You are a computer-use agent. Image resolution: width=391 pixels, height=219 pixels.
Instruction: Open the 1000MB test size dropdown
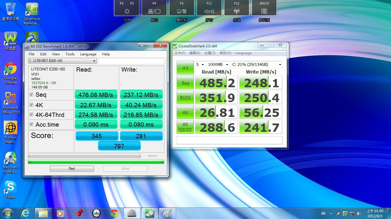click(218, 65)
